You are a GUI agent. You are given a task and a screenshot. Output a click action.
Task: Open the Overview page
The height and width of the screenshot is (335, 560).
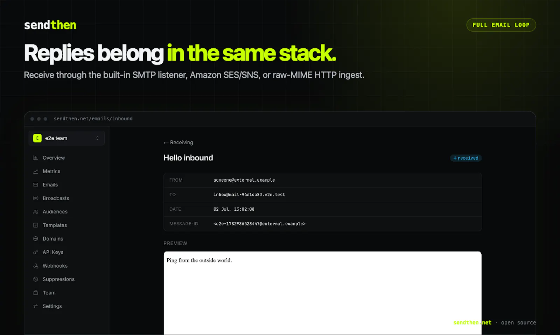tap(54, 158)
